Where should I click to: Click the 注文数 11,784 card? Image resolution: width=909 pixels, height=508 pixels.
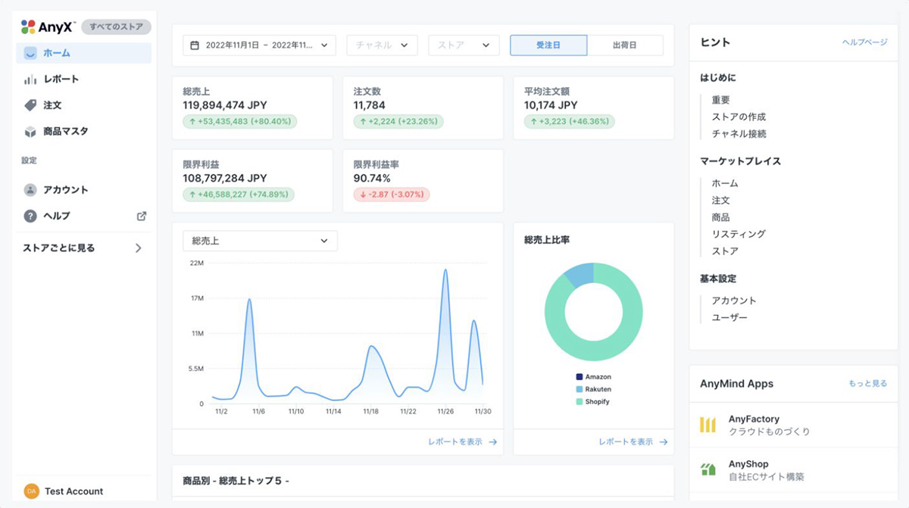tap(423, 108)
